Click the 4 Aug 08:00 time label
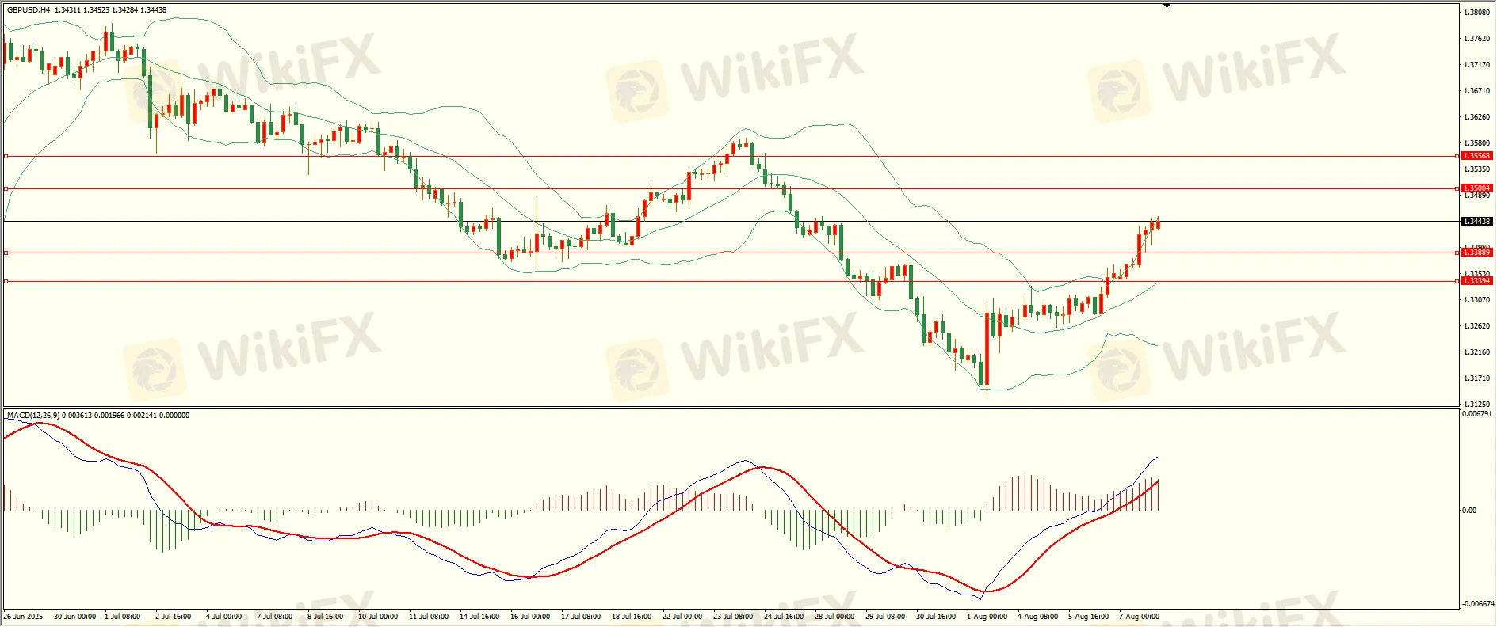This screenshot has width=1497, height=627. (x=1037, y=617)
